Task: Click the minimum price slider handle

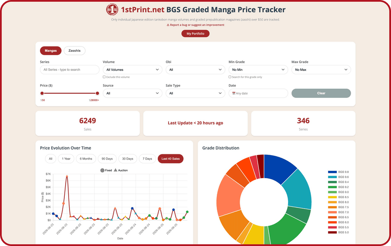Action: click(x=42, y=93)
